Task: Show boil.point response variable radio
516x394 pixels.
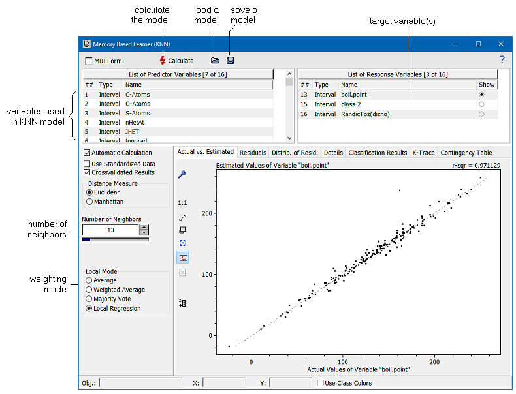Action: [x=481, y=95]
